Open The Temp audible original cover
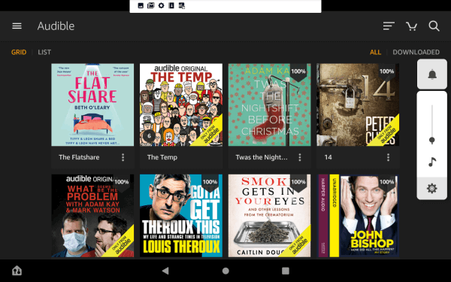 coord(181,105)
